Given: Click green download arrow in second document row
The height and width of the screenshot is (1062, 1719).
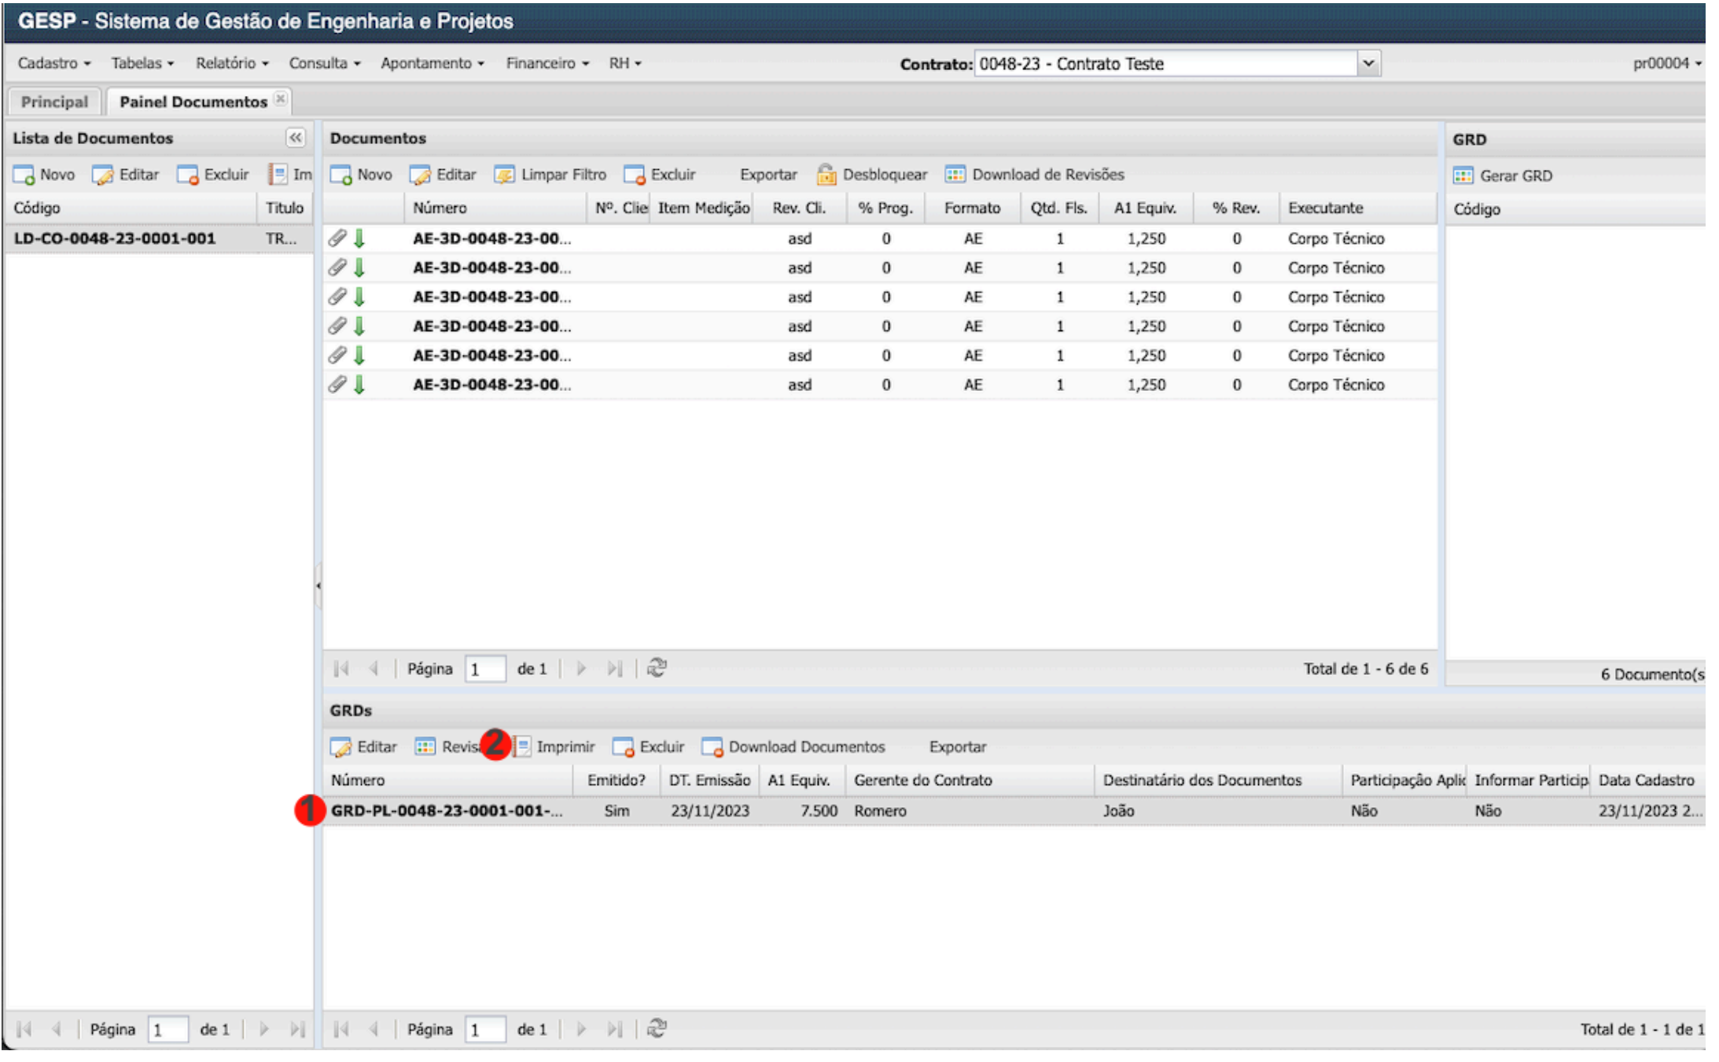Looking at the screenshot, I should tap(359, 267).
